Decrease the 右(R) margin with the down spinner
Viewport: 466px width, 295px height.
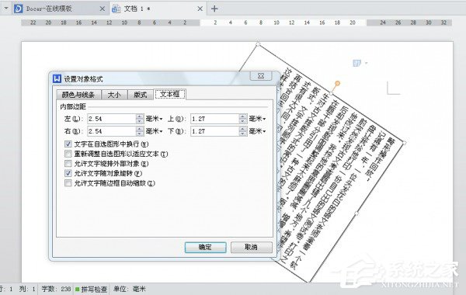click(140, 134)
